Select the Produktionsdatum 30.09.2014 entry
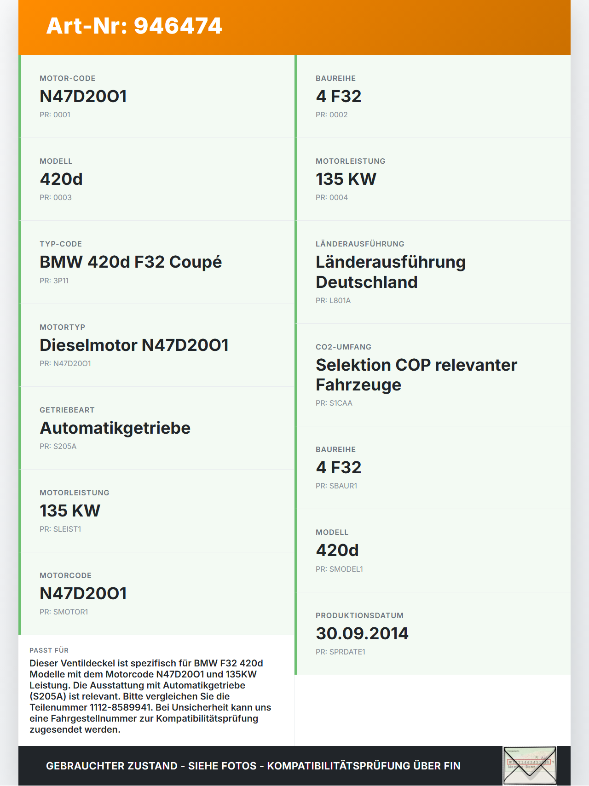Screen dimensions: 589x786 433,633
